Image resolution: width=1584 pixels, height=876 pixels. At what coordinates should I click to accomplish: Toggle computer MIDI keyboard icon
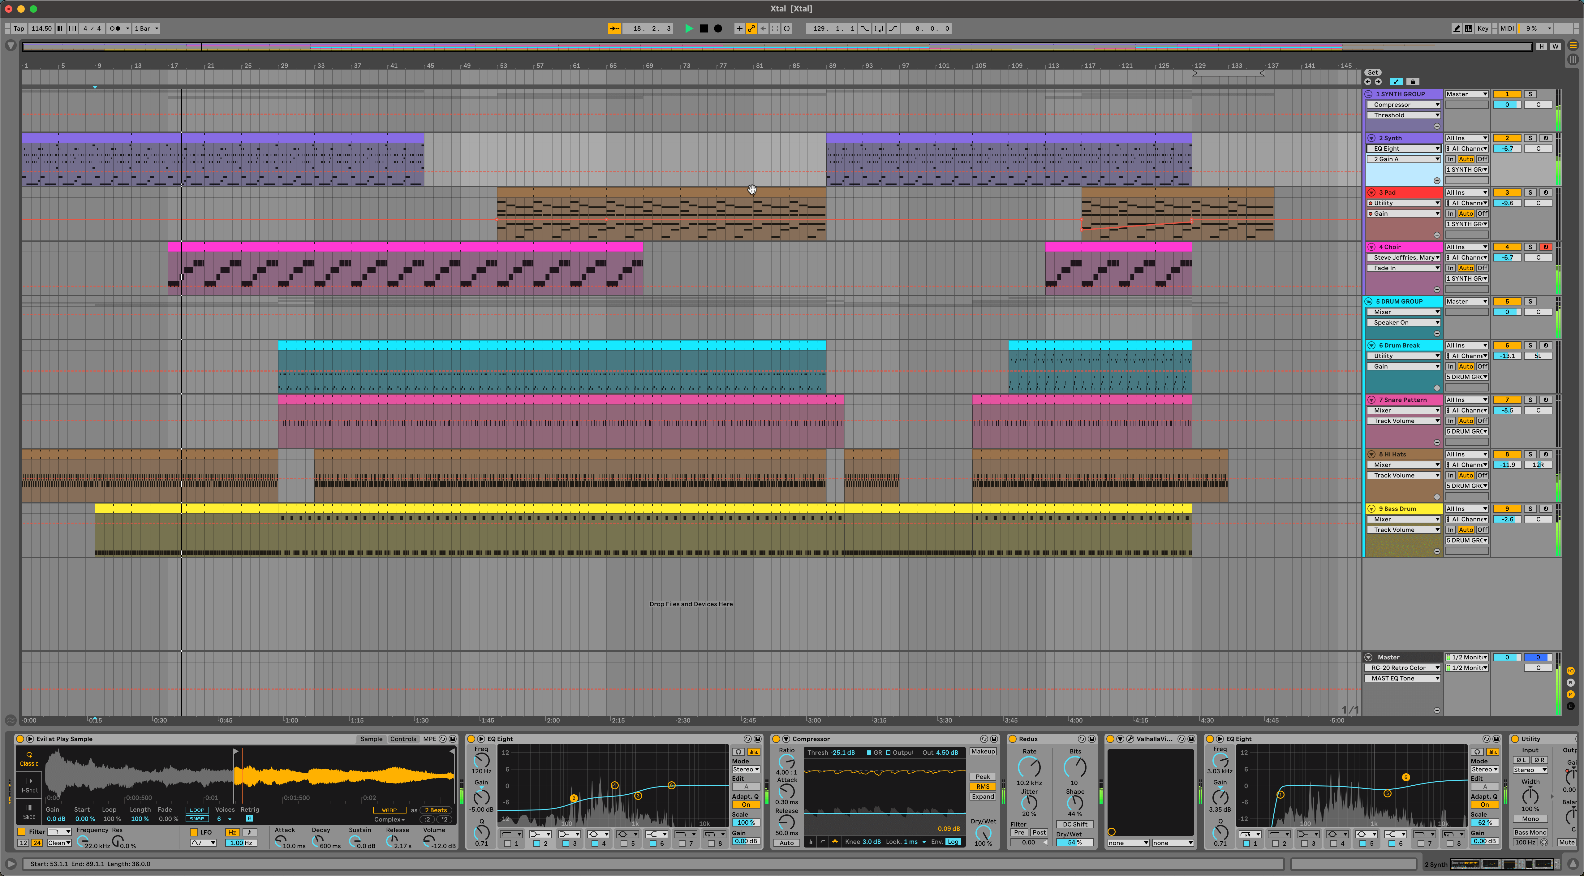pyautogui.click(x=1468, y=28)
